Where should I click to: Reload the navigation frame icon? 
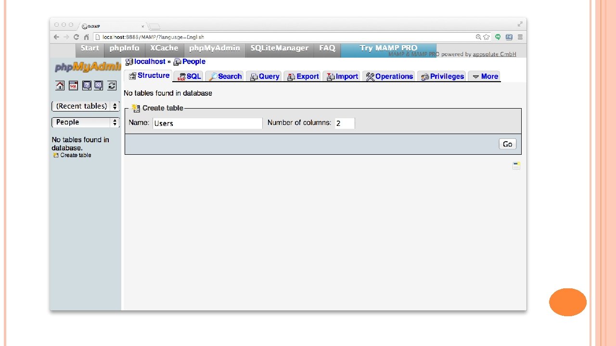click(112, 86)
